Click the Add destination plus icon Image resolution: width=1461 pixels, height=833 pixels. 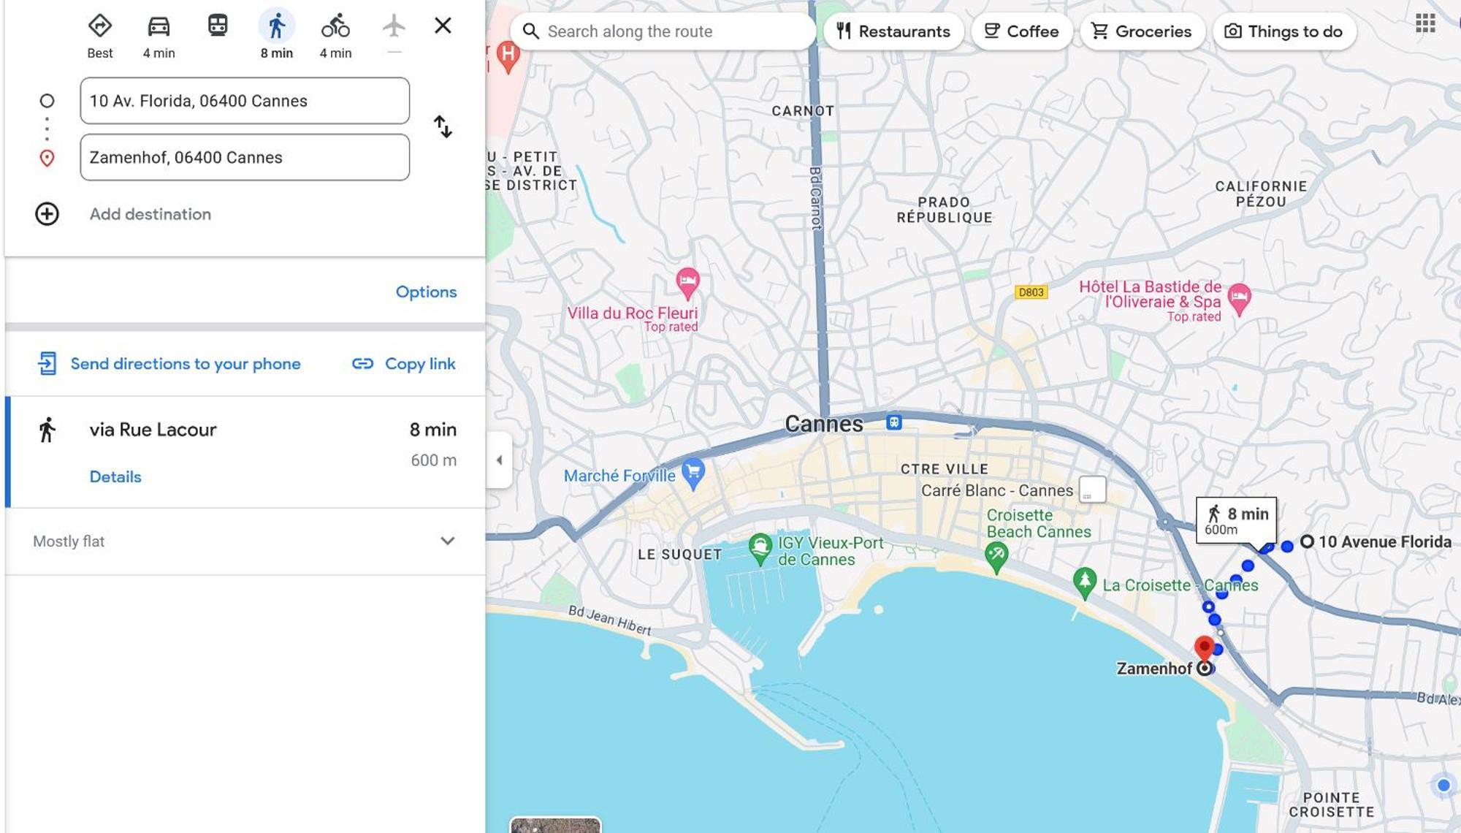coord(47,214)
